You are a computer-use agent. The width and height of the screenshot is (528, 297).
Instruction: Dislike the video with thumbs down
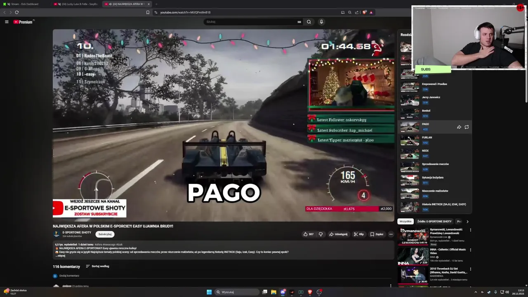321,234
